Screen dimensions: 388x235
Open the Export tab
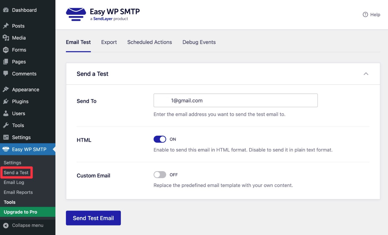pyautogui.click(x=109, y=42)
